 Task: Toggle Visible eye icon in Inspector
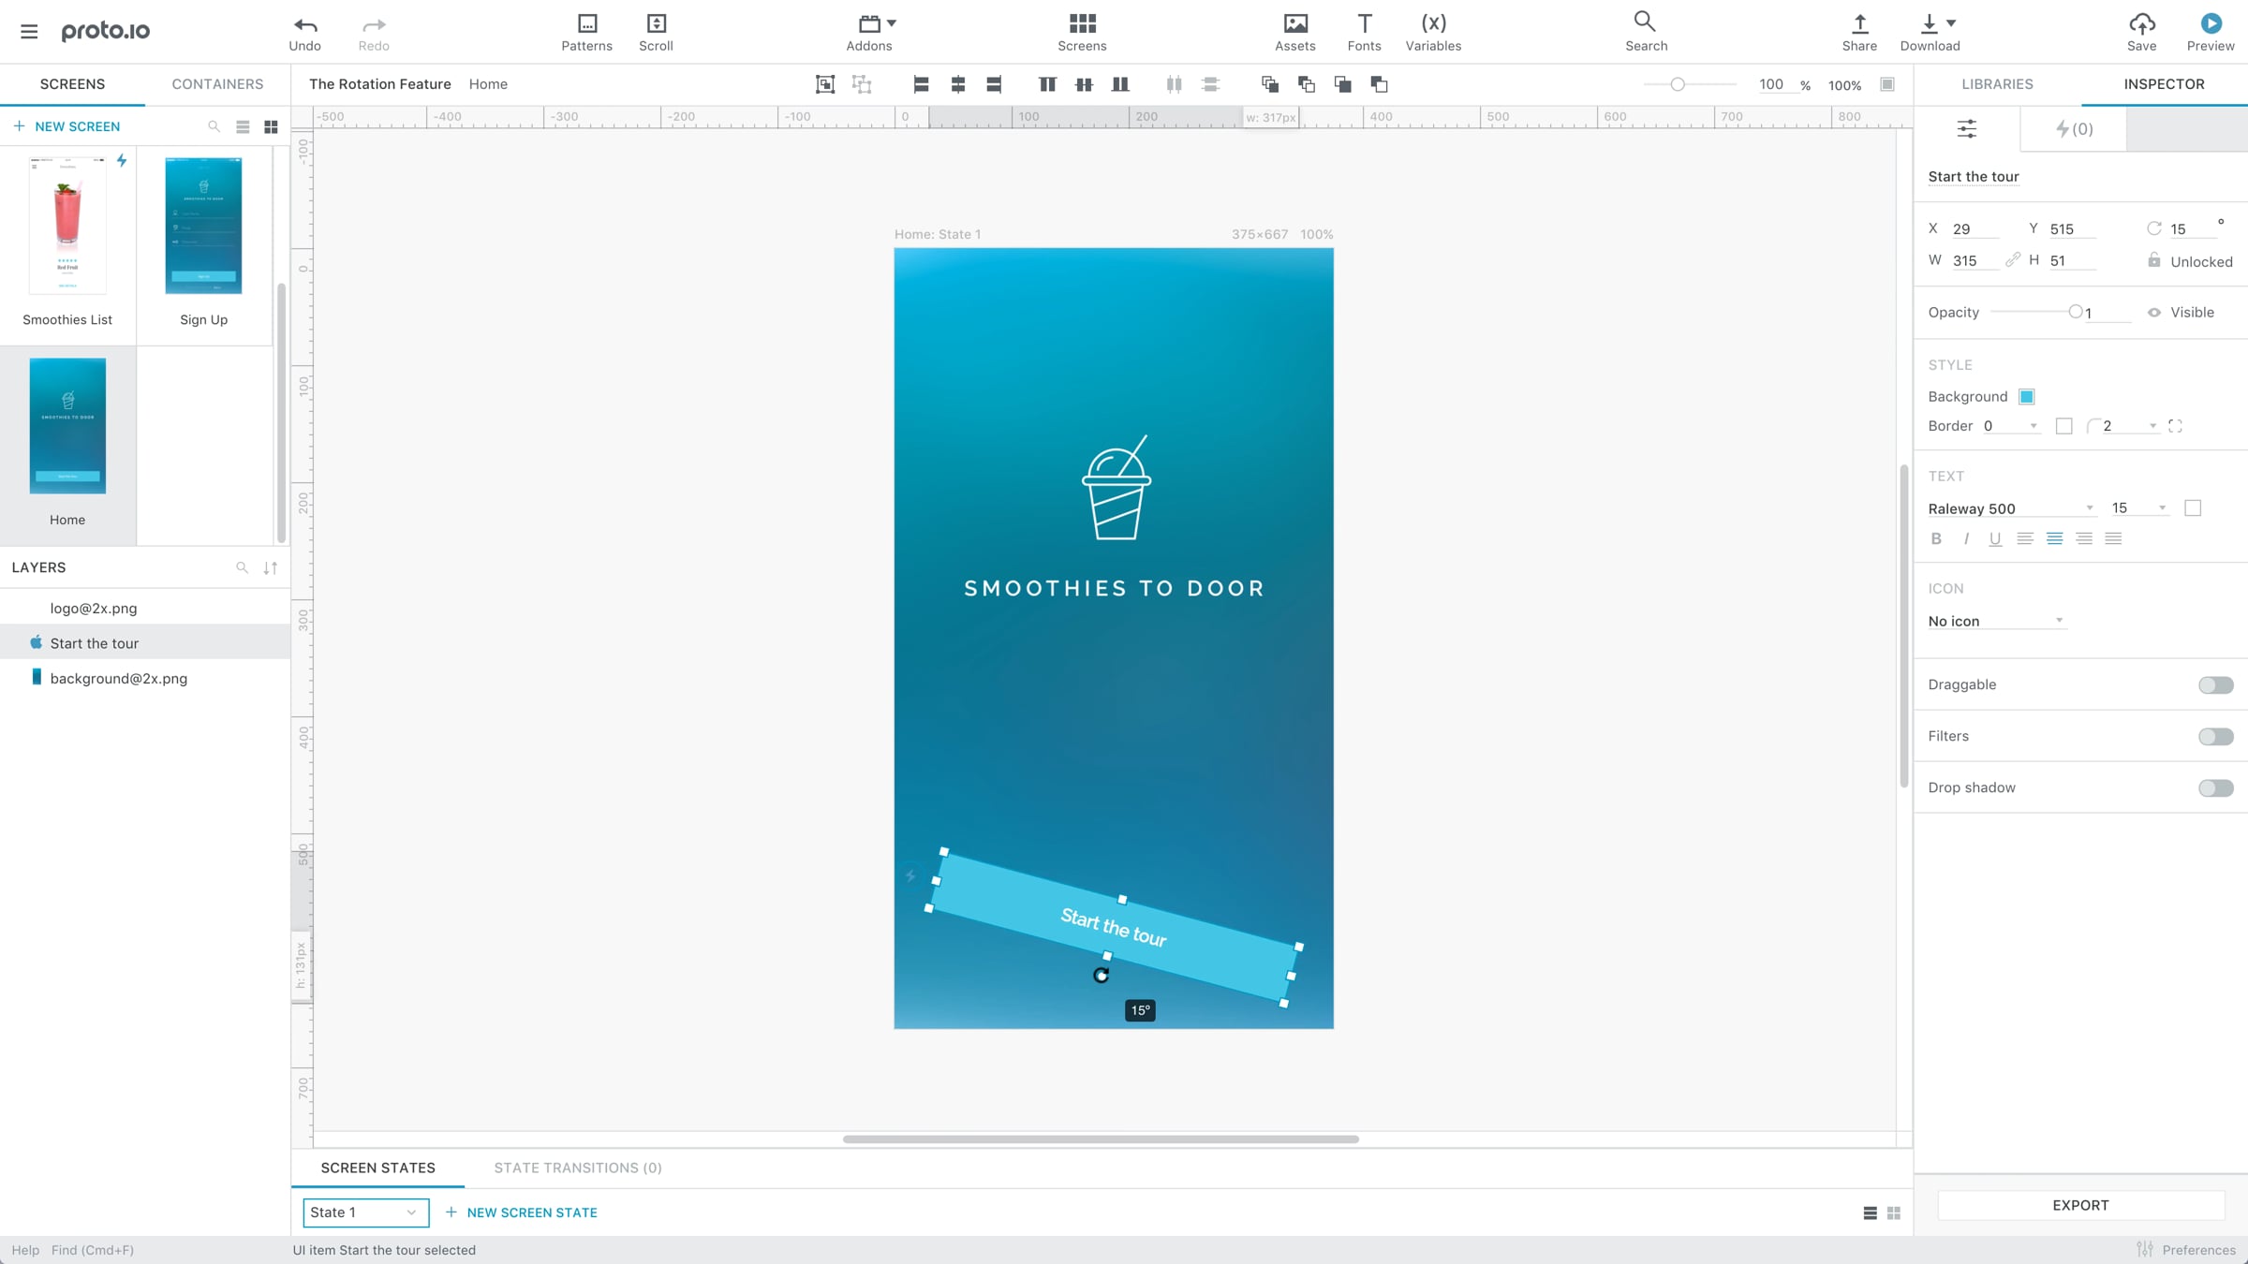(2154, 313)
